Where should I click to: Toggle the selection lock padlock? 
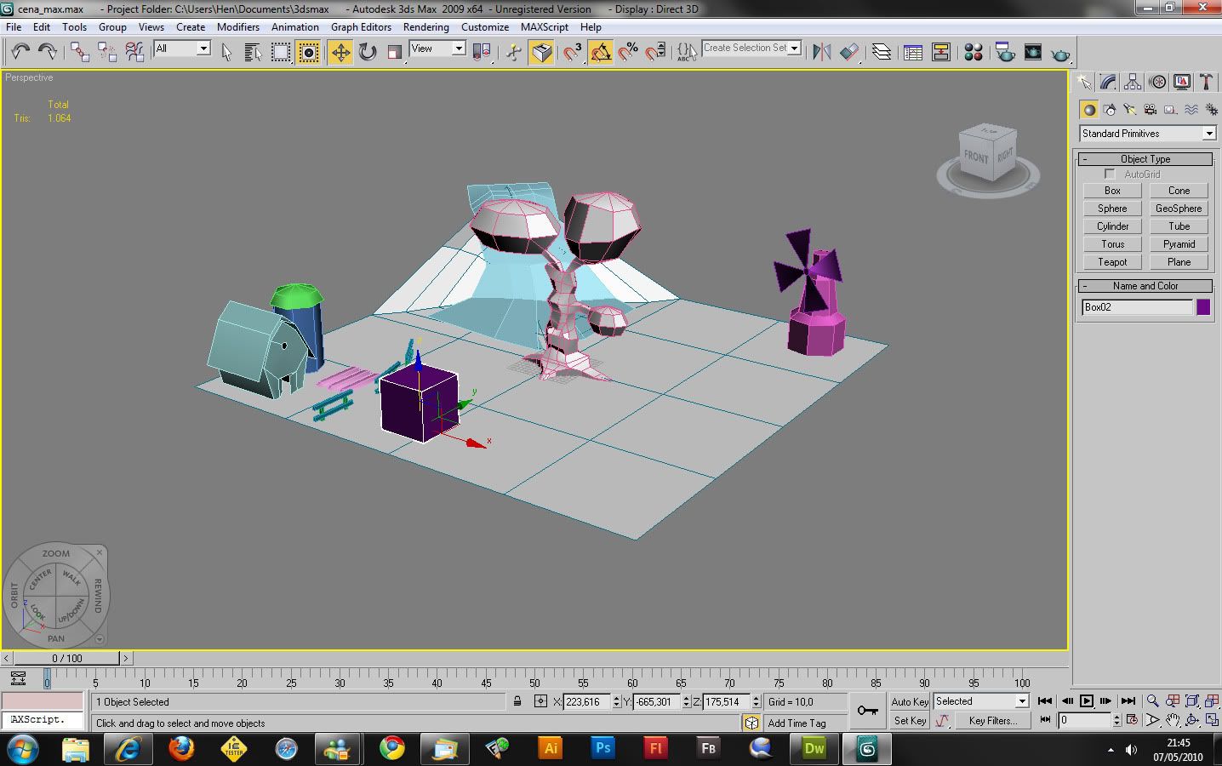click(517, 701)
